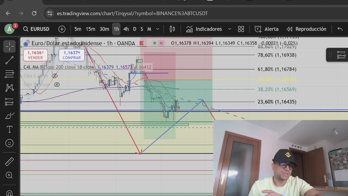Screen dimensions: 348x196
Task: Open the floating toolbar list icon
Action: point(341,55)
